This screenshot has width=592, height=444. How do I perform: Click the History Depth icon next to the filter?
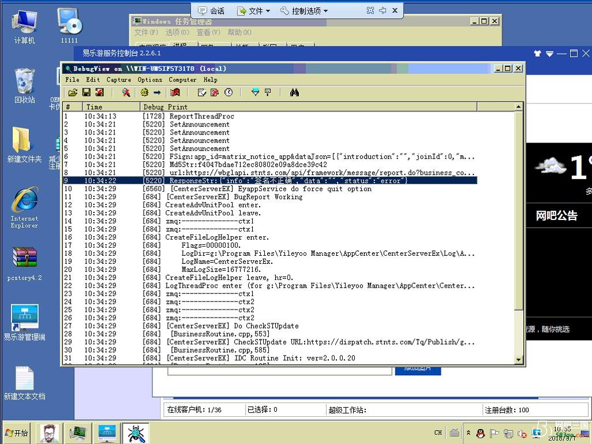click(x=268, y=92)
